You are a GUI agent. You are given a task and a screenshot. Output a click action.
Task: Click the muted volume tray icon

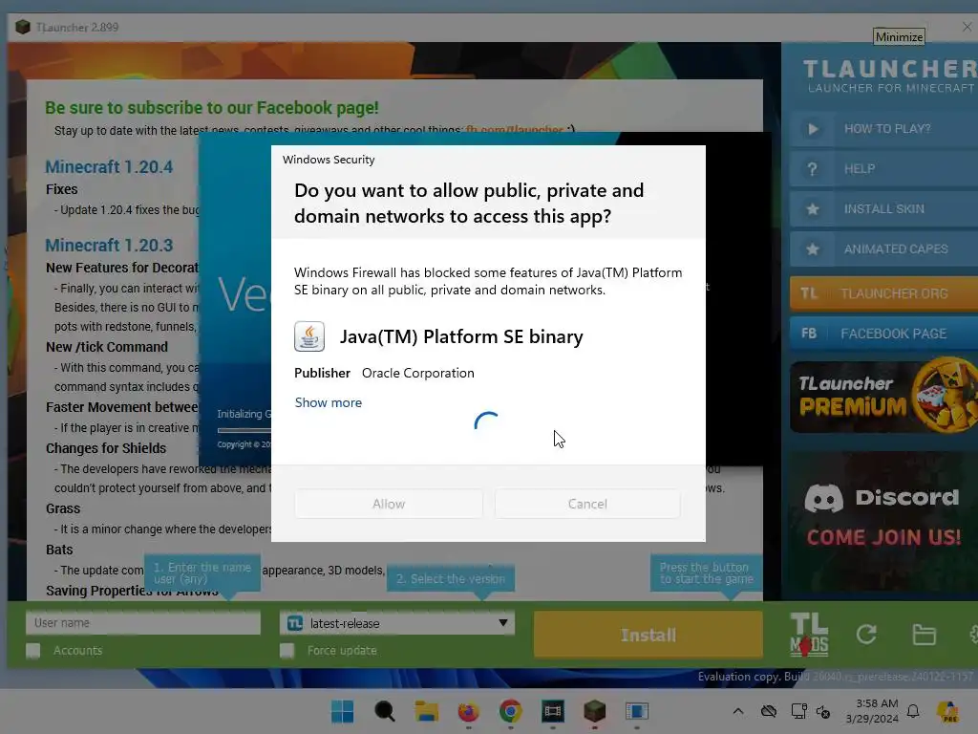click(x=823, y=711)
